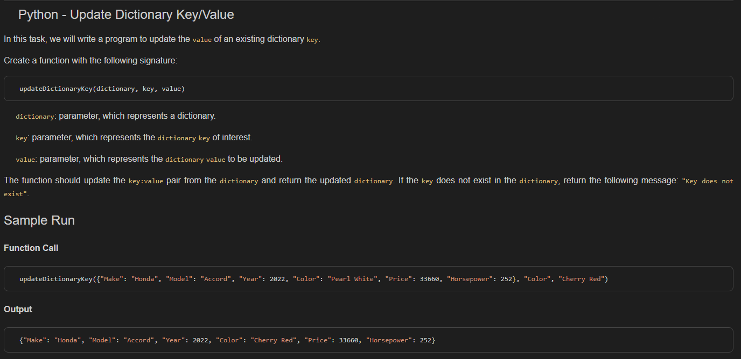Click the inline code word 'value' in first paragraph
This screenshot has height=359, width=741.
tap(202, 39)
